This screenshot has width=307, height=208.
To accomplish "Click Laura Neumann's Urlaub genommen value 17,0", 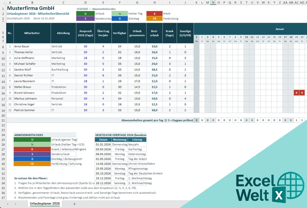I will pos(137,81).
